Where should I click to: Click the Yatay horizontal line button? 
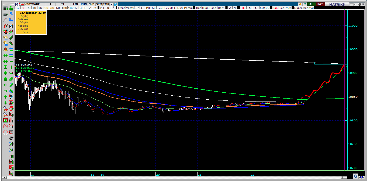[x=130, y=8]
